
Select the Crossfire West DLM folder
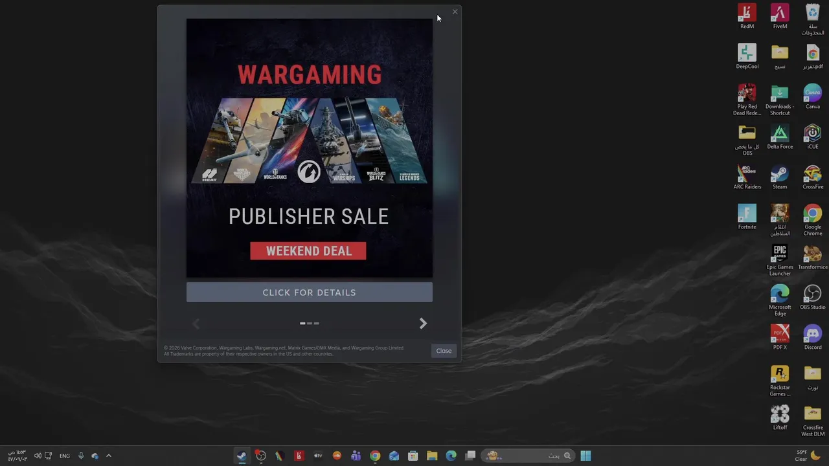click(x=813, y=421)
